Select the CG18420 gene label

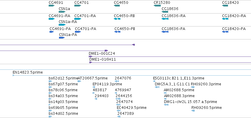[x=230, y=3]
